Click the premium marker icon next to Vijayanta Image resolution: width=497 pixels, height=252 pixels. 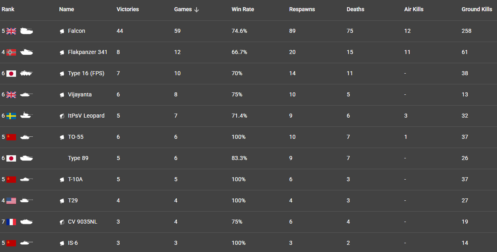coord(62,95)
